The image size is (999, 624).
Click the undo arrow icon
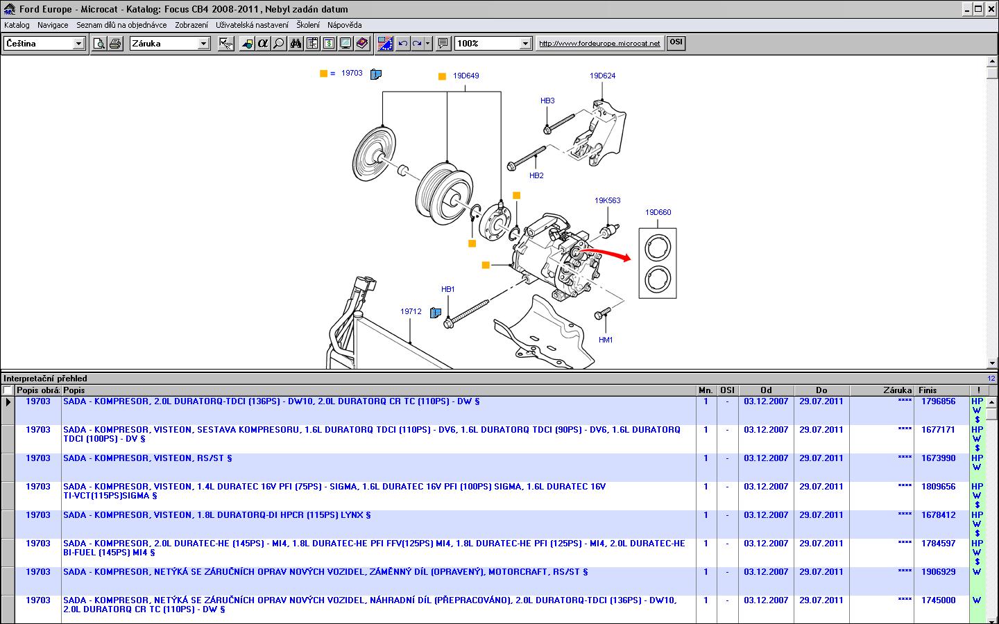[402, 44]
